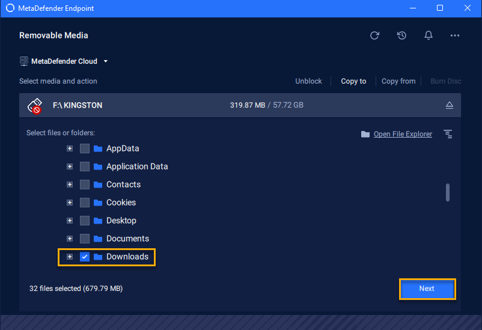Click the Application Data folder name
The image size is (482, 330).
pos(137,167)
